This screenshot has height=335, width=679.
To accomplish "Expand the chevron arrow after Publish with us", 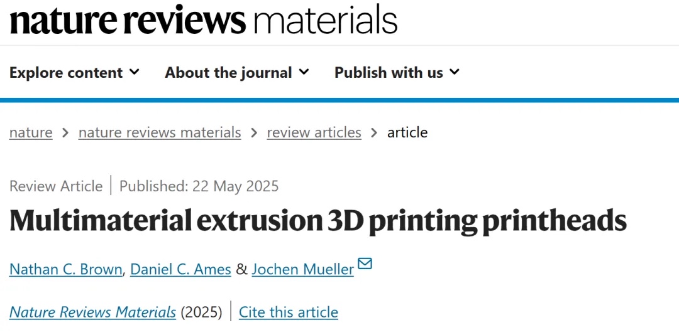I will click(454, 72).
